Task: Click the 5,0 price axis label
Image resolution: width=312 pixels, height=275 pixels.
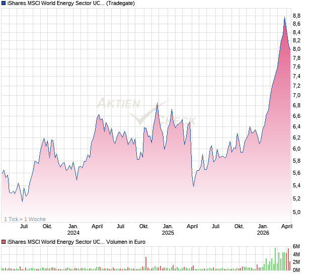Action: [x=296, y=212]
